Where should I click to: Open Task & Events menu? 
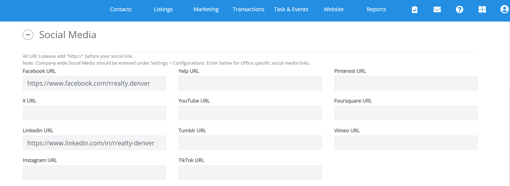tap(291, 10)
